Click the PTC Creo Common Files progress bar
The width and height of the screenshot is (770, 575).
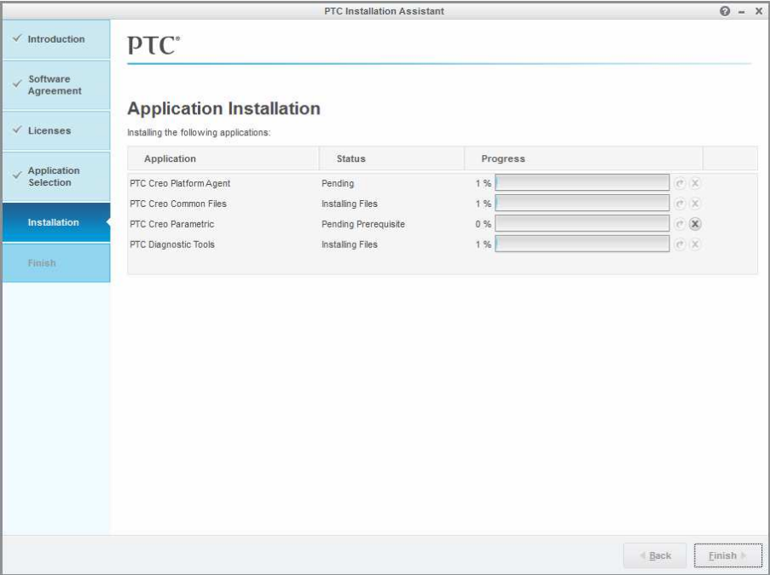pyautogui.click(x=582, y=203)
